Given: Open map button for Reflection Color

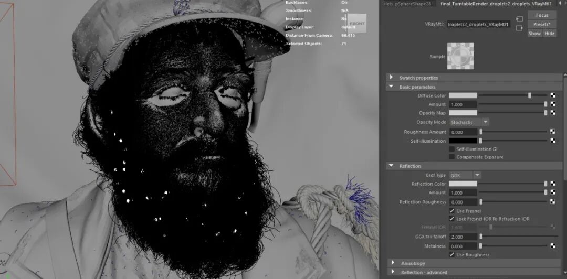Looking at the screenshot, I should (x=553, y=184).
